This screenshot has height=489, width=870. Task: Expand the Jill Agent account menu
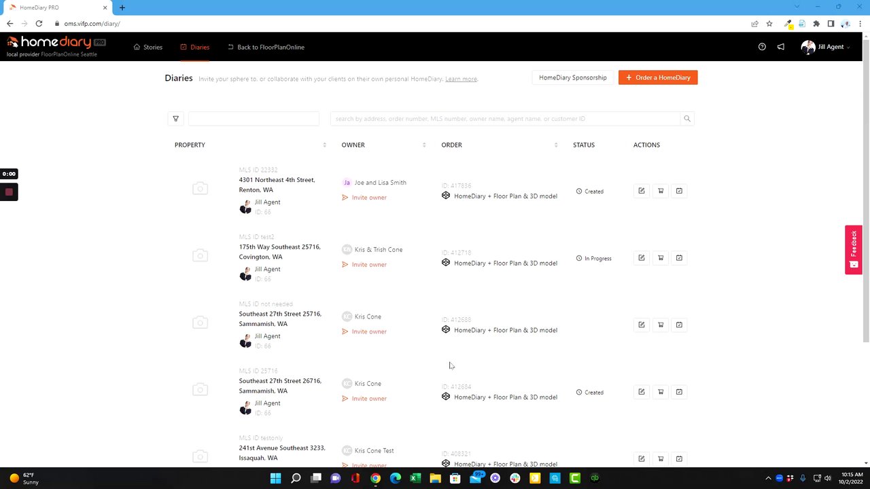(826, 47)
